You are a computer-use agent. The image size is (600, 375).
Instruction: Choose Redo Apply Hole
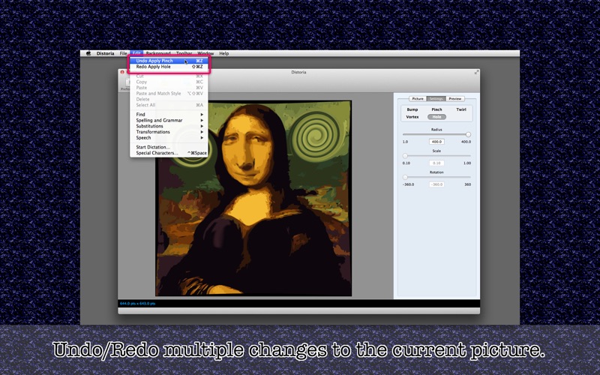169,67
